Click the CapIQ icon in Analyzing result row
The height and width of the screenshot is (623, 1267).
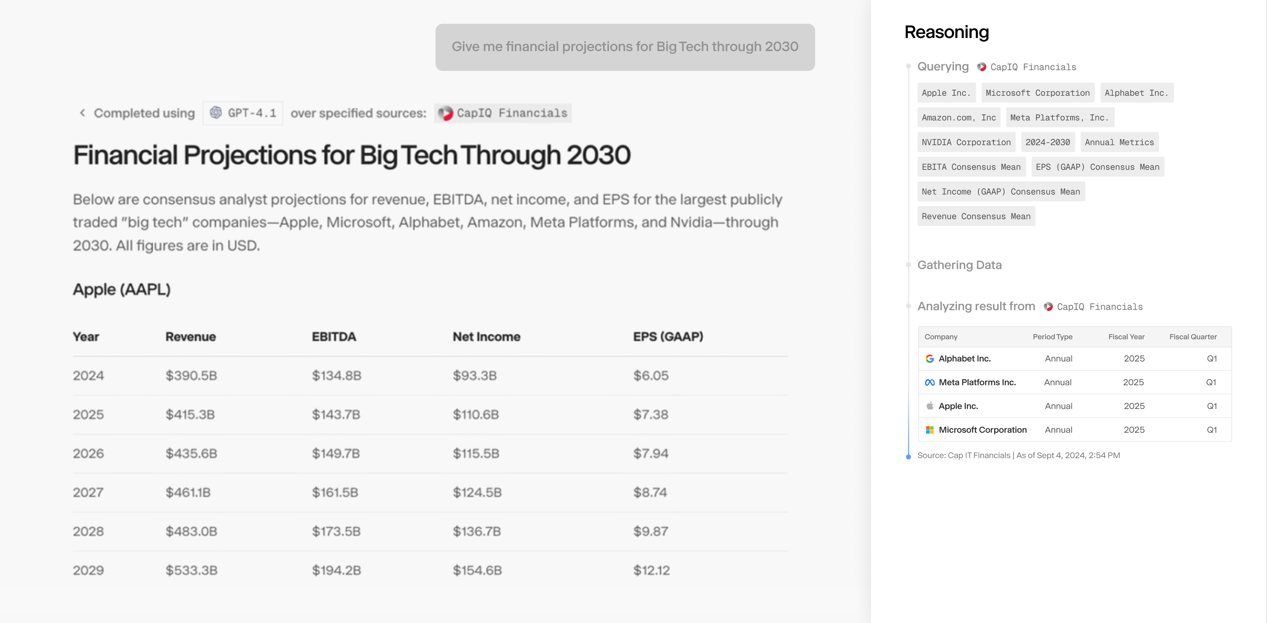[x=1048, y=306]
